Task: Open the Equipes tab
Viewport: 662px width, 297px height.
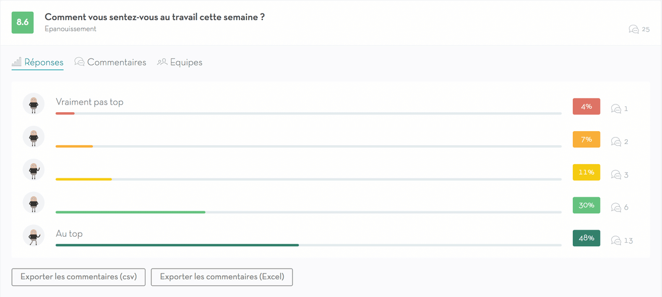Action: pos(180,63)
